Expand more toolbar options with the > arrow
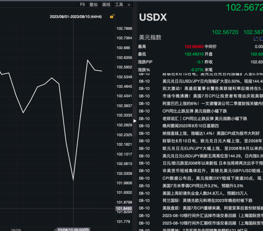The width and height of the screenshot is (263, 231). click(x=129, y=4)
